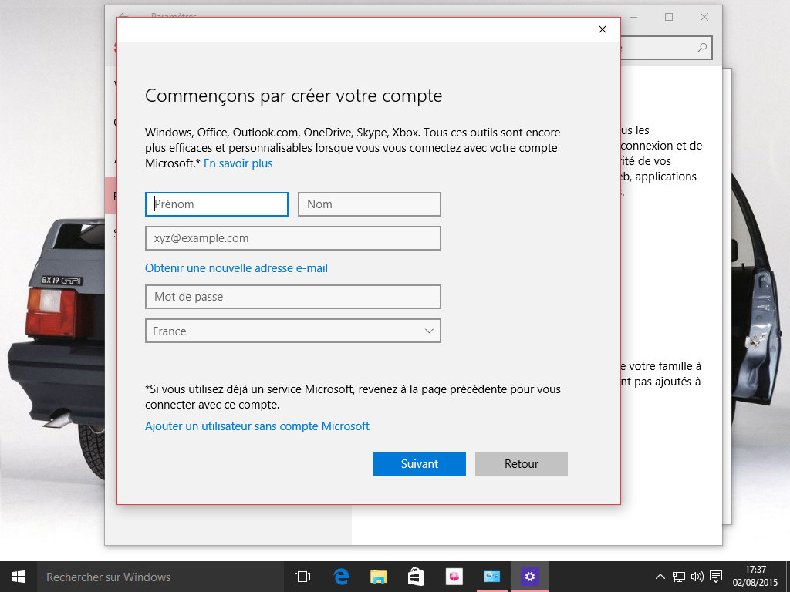Click the xyz@example.com email field
The image size is (790, 592).
point(293,238)
